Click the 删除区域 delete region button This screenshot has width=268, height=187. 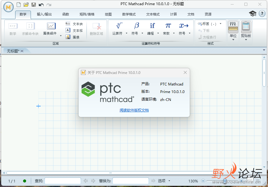tap(97, 29)
